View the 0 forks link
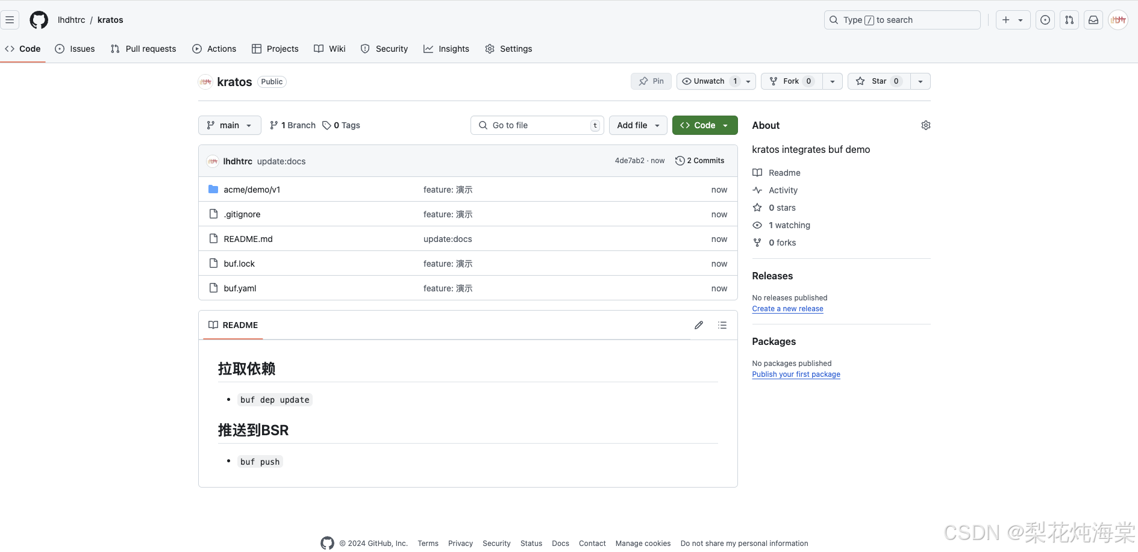 tap(774, 243)
